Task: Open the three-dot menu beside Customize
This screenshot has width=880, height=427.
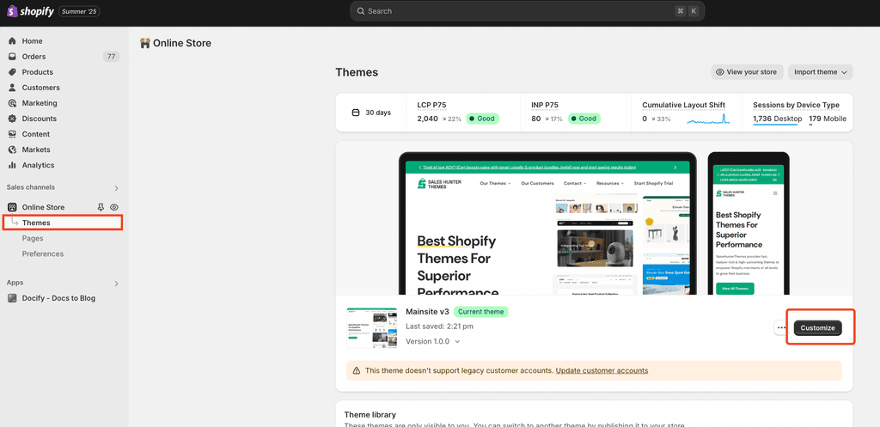Action: (781, 327)
